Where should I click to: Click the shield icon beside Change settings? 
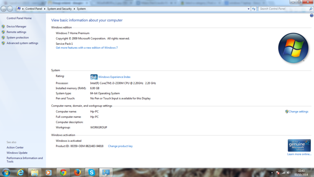pos(287,112)
